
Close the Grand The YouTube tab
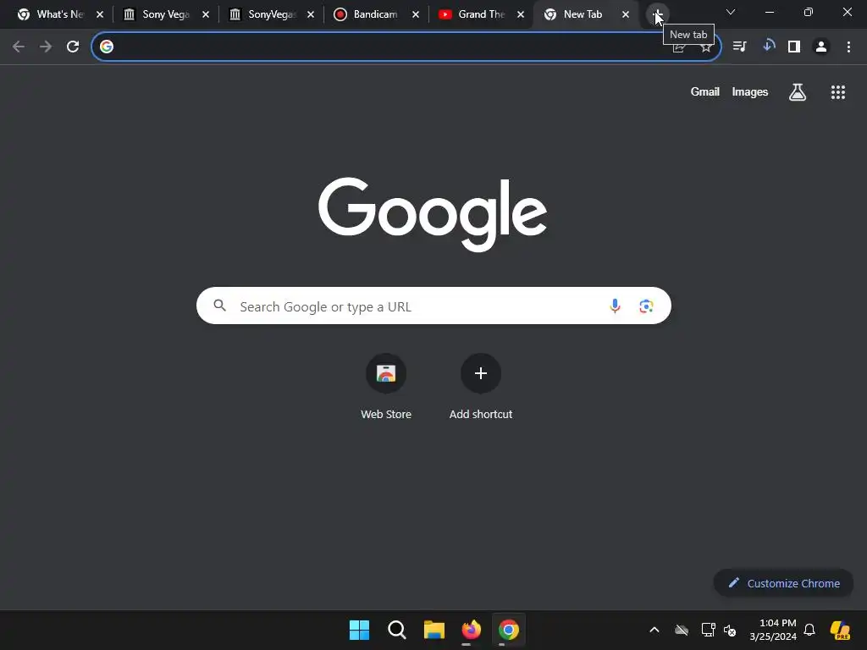521,14
